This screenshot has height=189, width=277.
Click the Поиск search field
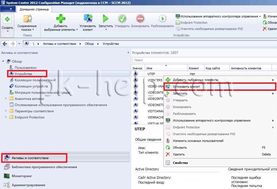click(204, 60)
